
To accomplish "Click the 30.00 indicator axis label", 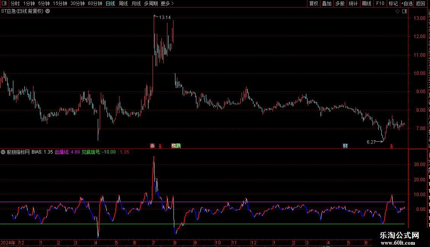I will (x=420, y=164).
